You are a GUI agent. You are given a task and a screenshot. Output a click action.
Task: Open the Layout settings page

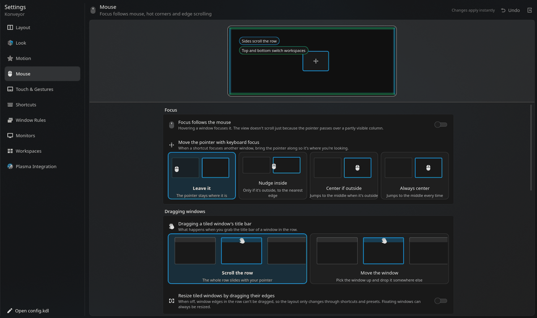pos(43,27)
